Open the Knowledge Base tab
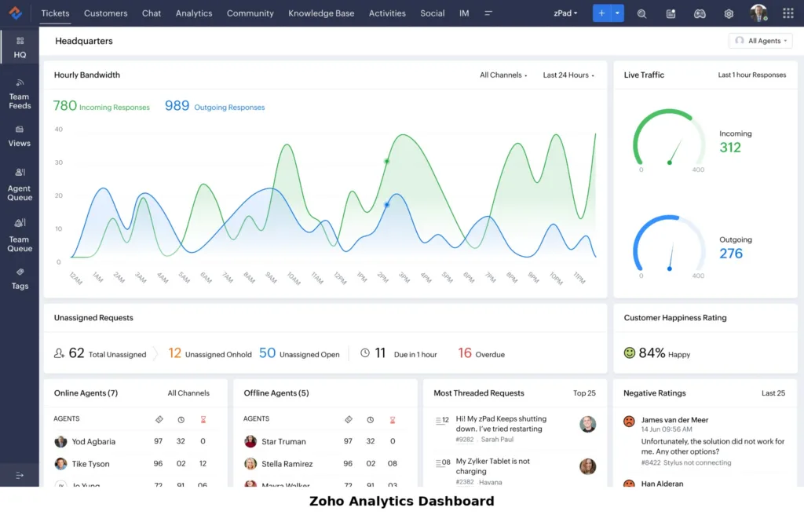 pos(321,13)
